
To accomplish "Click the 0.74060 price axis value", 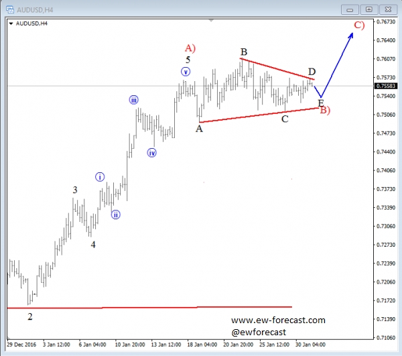I will pyautogui.click(x=386, y=170).
